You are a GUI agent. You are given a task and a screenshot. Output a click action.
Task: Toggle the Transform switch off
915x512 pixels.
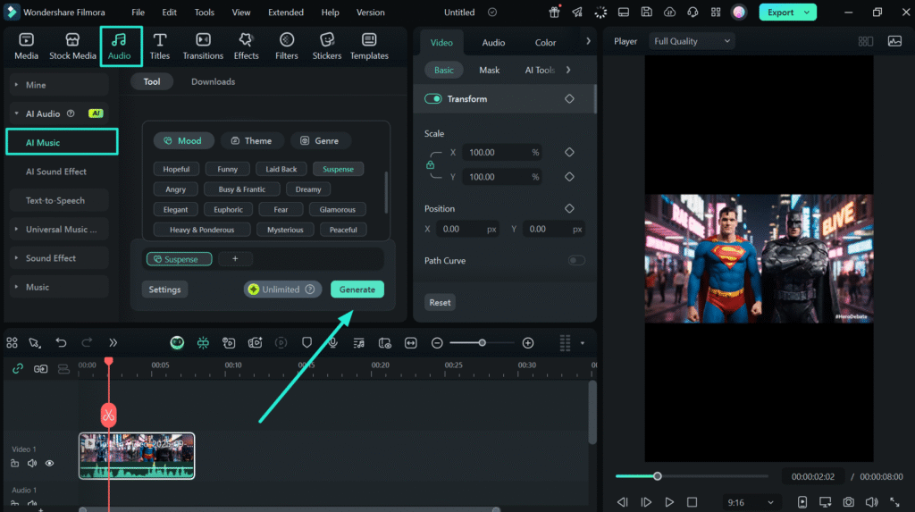pos(433,99)
